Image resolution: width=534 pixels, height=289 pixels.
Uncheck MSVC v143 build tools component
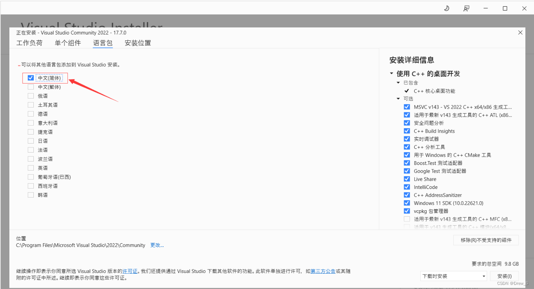[x=407, y=107]
